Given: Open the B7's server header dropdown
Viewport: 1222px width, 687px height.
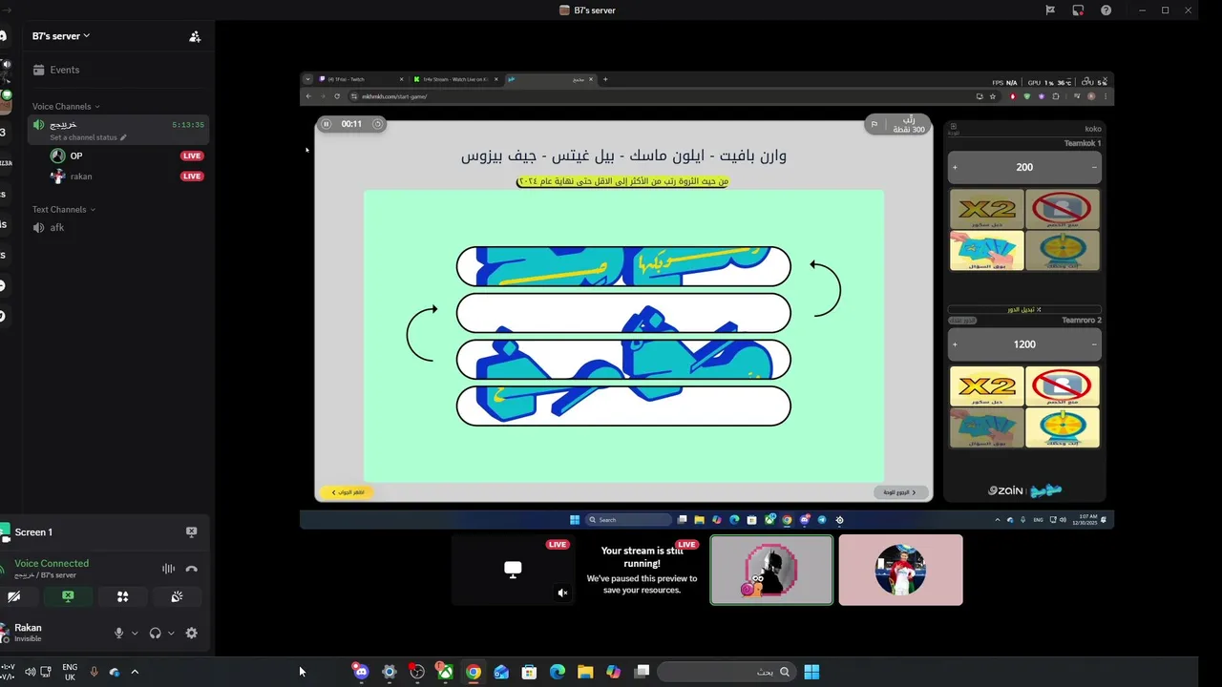Looking at the screenshot, I should point(61,36).
